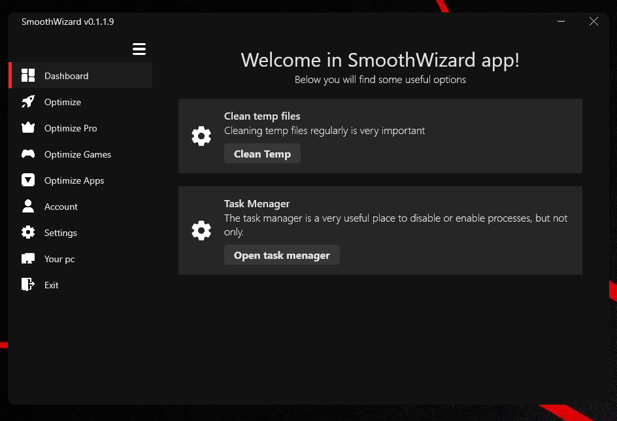The image size is (617, 421).
Task: Click the Optimize rocket icon
Action: pyautogui.click(x=28, y=101)
